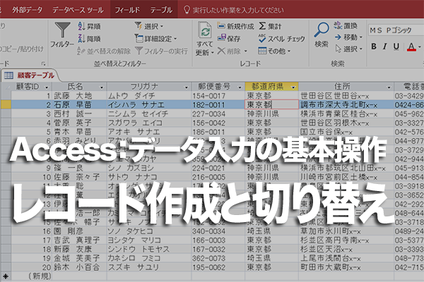Toggle underline formatting
Viewport: 424px width, 282px height.
point(396,47)
